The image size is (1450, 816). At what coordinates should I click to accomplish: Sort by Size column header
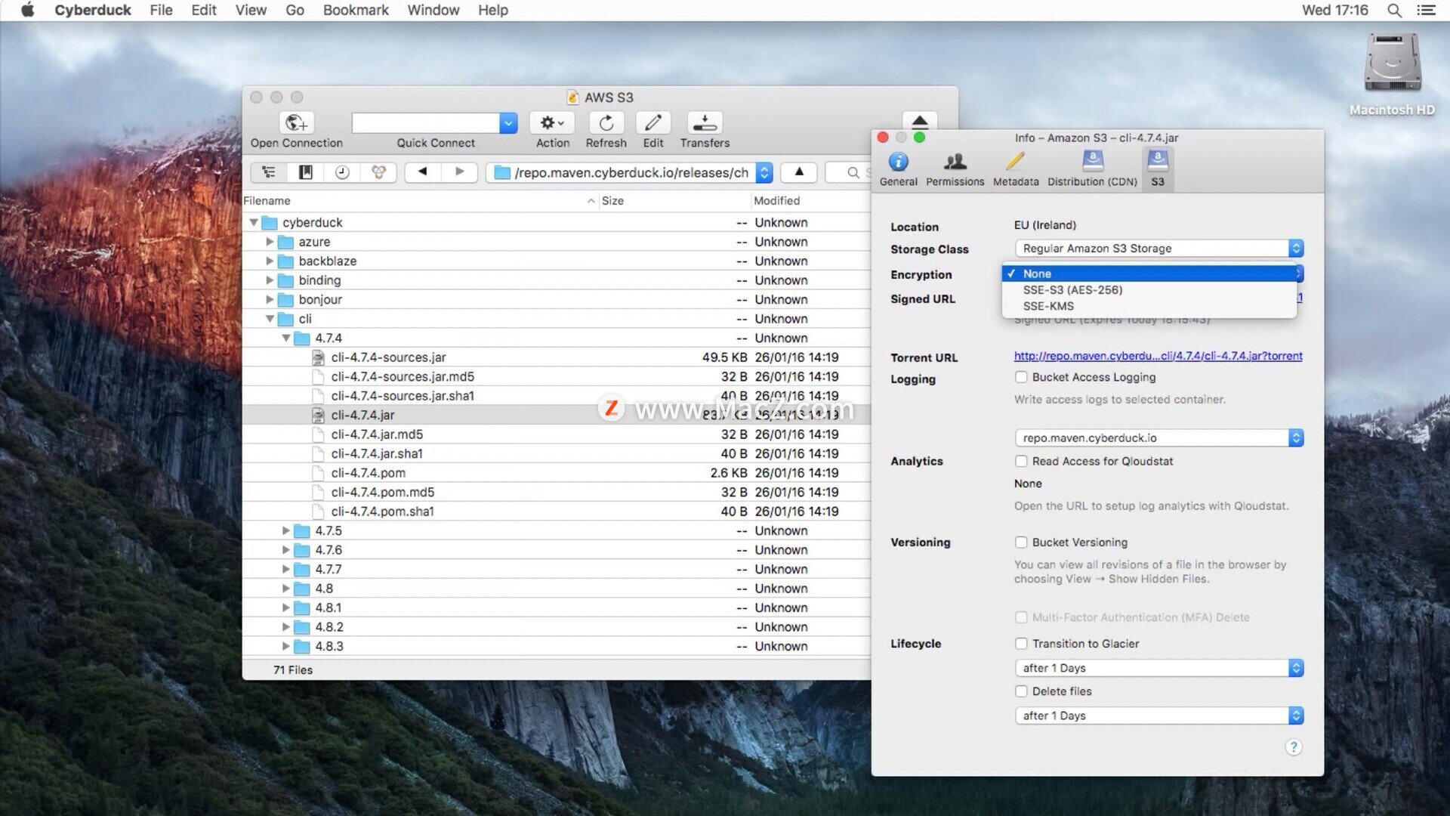pyautogui.click(x=674, y=201)
